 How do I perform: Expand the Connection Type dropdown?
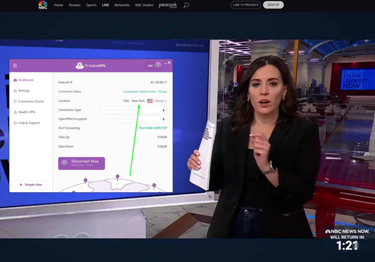pyautogui.click(x=133, y=110)
